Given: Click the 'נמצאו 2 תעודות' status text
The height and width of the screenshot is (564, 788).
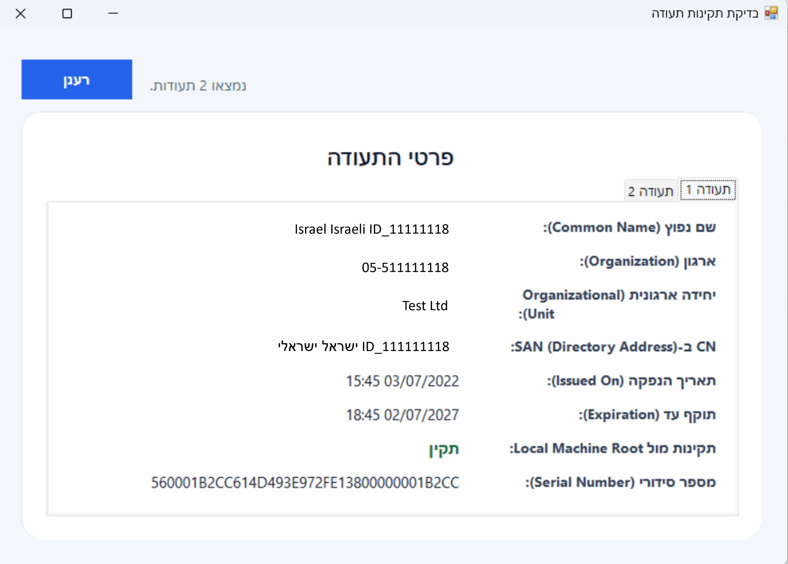Looking at the screenshot, I should pyautogui.click(x=198, y=86).
